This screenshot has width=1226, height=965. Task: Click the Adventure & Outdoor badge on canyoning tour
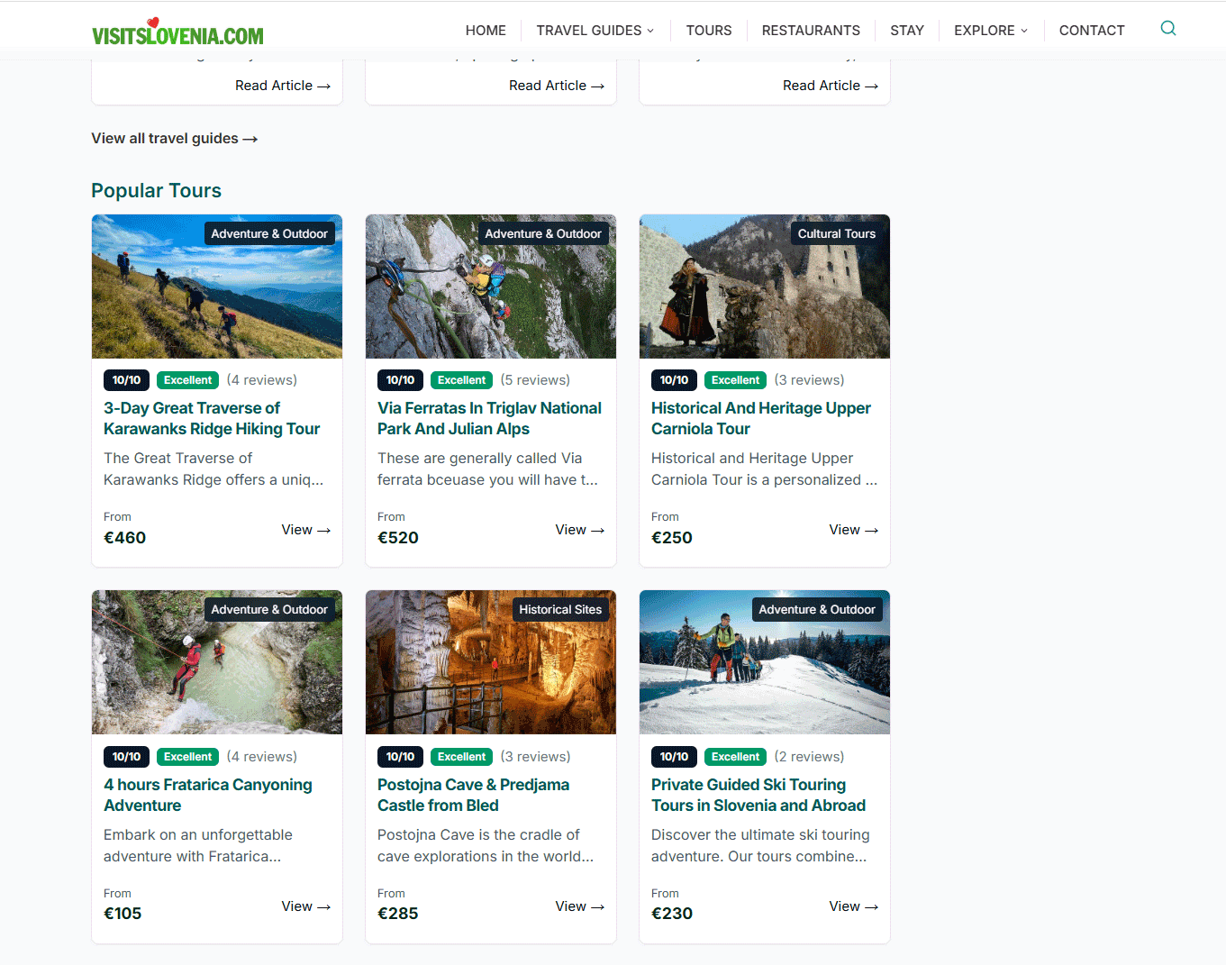pyautogui.click(x=269, y=609)
